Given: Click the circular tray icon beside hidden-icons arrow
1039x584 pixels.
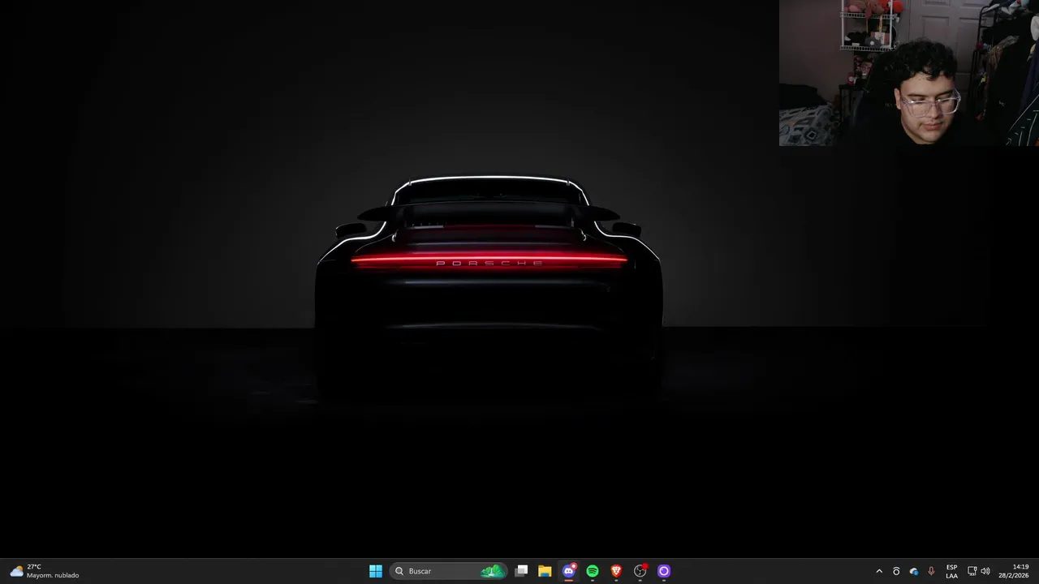Looking at the screenshot, I should coord(896,571).
